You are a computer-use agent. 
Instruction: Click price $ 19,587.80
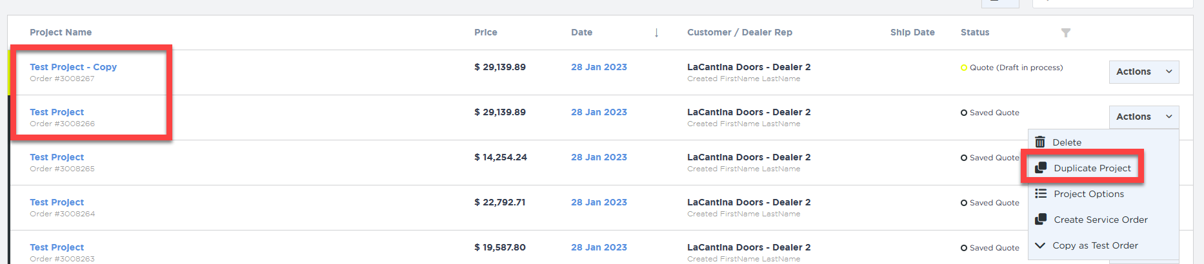(x=500, y=247)
